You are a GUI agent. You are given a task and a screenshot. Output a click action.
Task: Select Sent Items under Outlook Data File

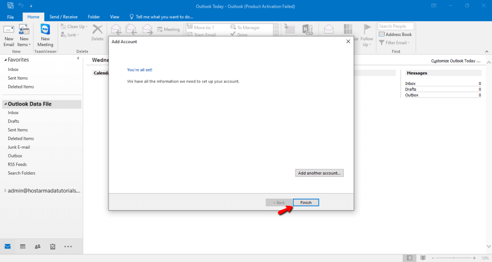(x=18, y=130)
